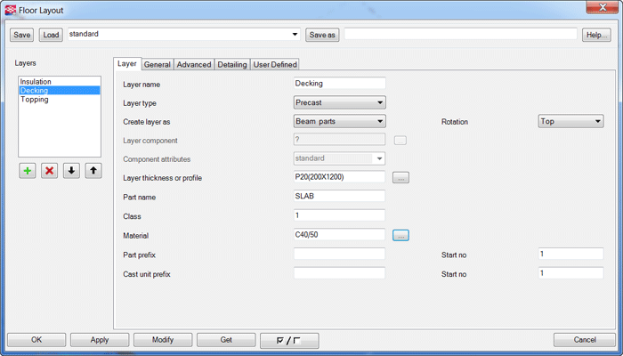Screen dimensions: 623x356
Task: Click the Save as button
Action: pos(322,35)
